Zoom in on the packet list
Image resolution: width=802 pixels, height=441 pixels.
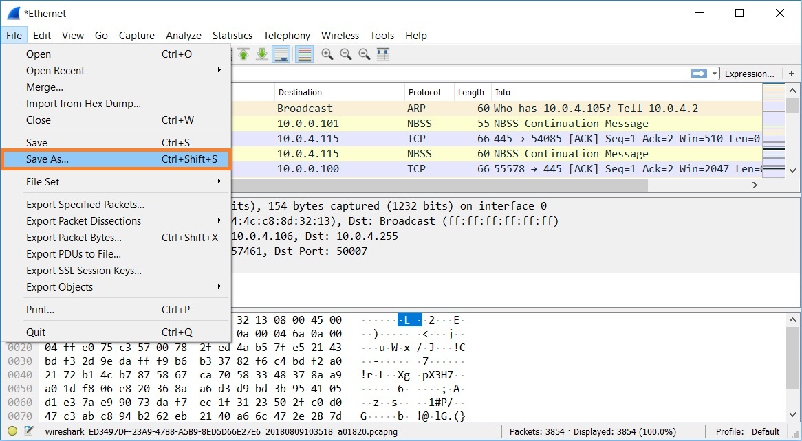click(x=327, y=54)
